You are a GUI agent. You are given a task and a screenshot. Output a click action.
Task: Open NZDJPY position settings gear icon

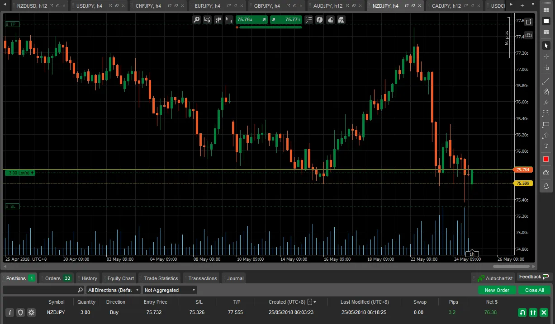31,312
